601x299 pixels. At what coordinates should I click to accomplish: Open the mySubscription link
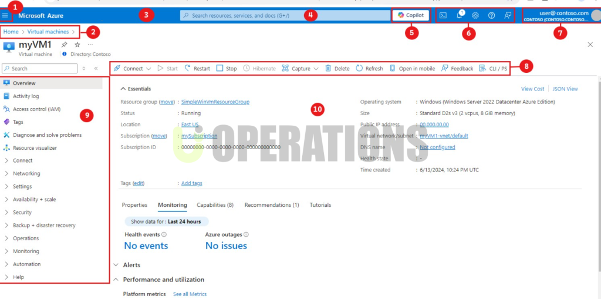point(200,136)
